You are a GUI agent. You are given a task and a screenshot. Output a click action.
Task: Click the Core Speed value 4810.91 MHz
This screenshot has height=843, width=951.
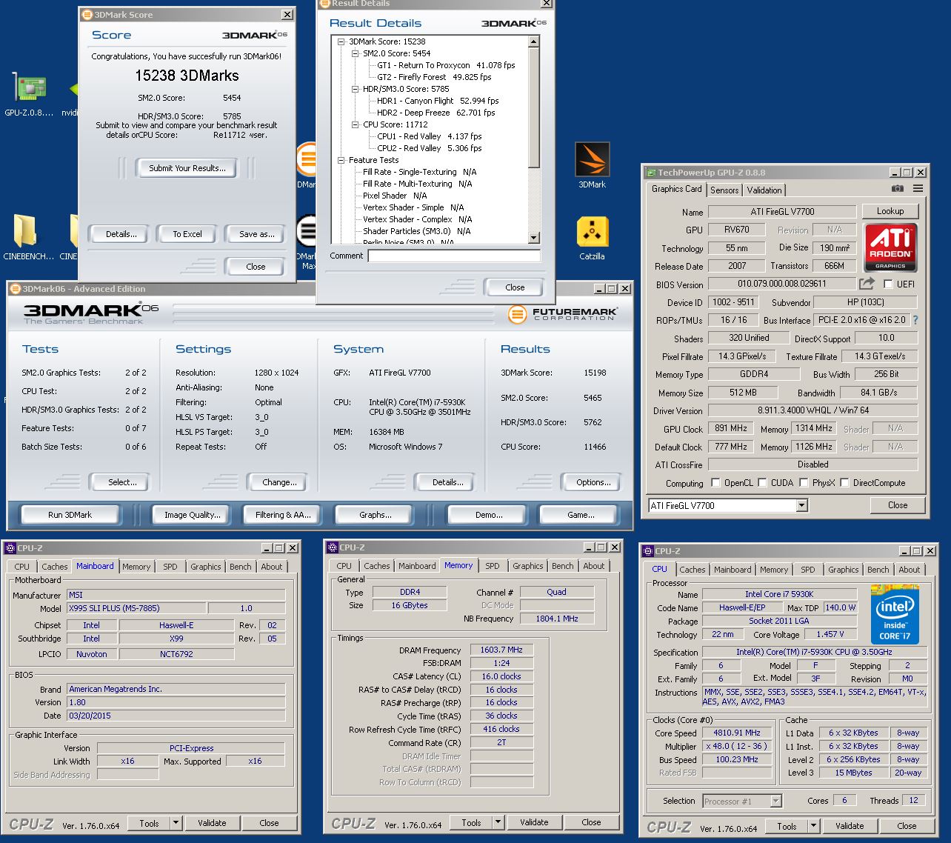(737, 733)
